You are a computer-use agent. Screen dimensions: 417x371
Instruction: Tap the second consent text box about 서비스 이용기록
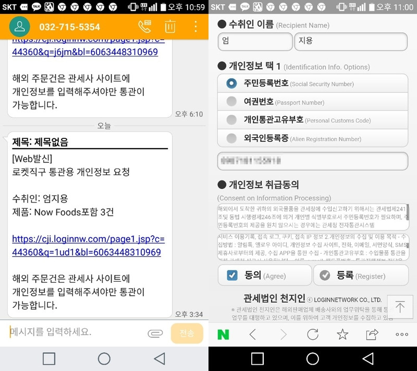click(x=313, y=247)
